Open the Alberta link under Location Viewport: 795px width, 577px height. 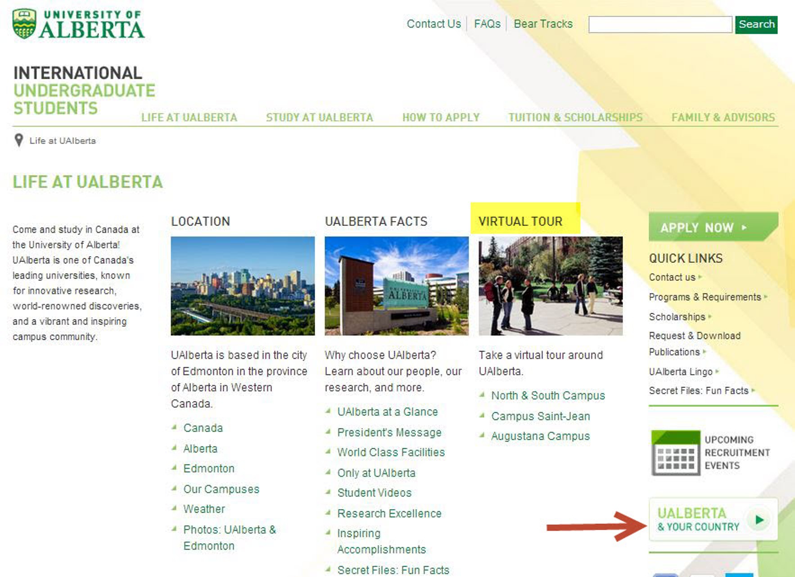tap(200, 449)
